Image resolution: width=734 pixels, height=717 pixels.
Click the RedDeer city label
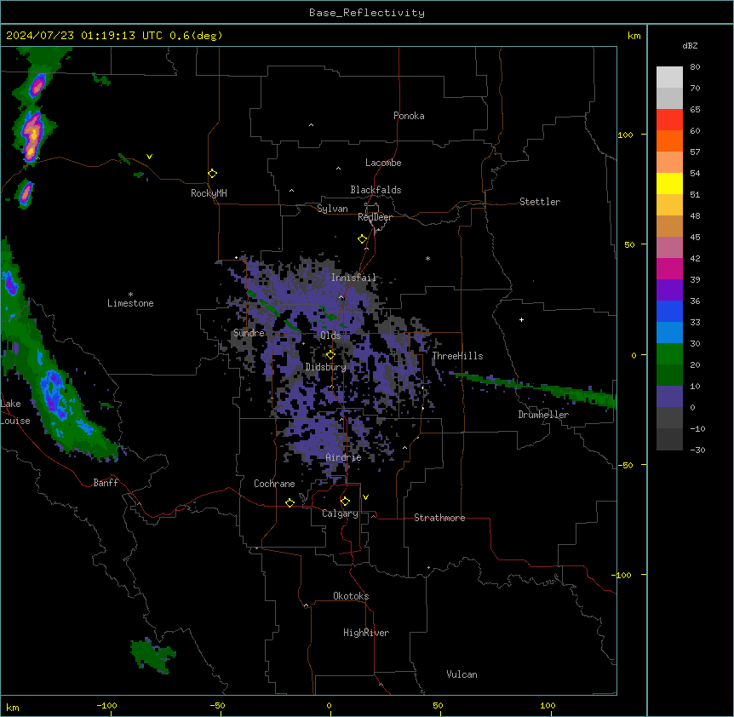tap(375, 217)
